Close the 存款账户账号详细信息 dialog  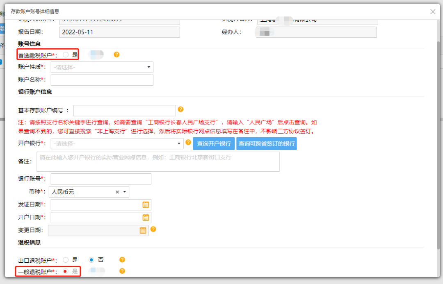click(433, 11)
